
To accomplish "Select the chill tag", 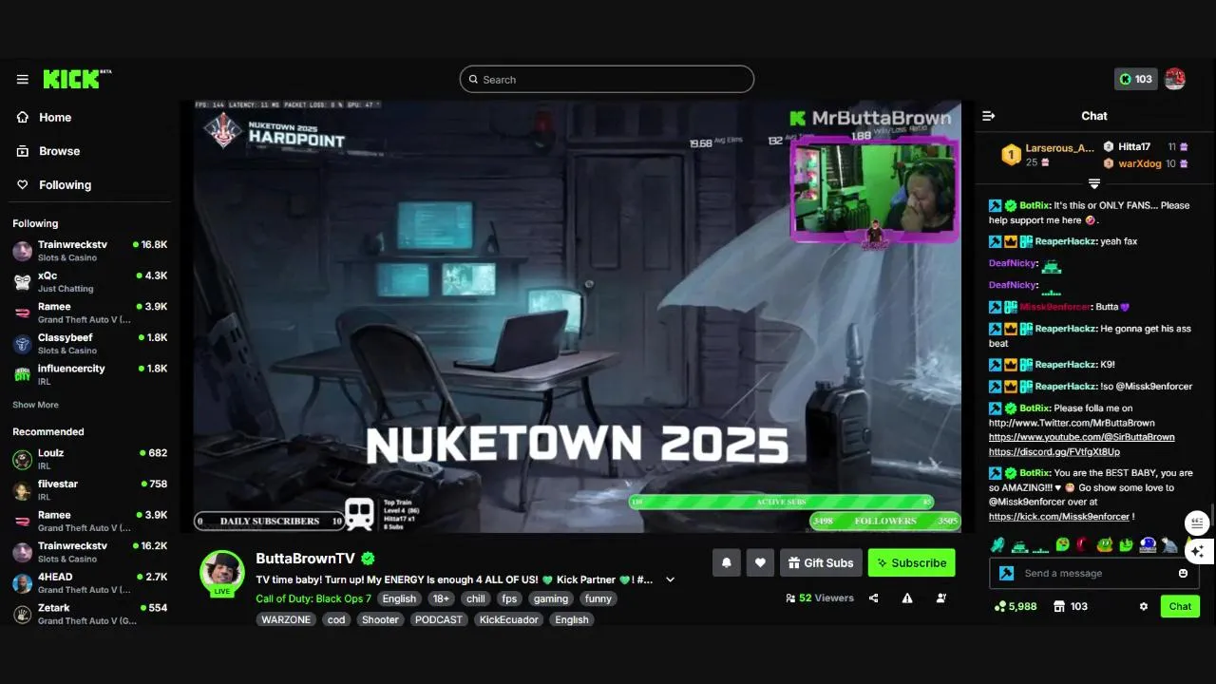I will pyautogui.click(x=476, y=598).
